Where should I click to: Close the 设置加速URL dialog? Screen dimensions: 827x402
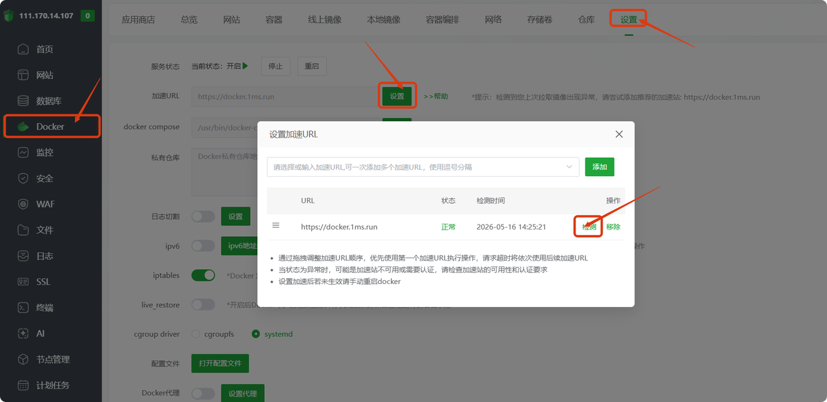(619, 134)
